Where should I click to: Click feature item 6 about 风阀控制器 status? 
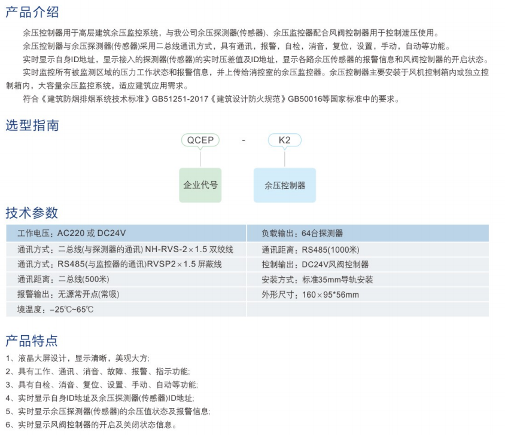(91, 425)
